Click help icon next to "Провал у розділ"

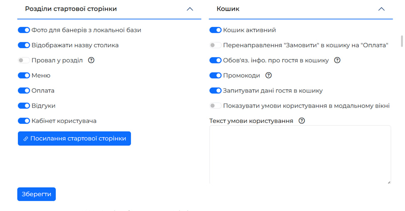click(x=91, y=60)
